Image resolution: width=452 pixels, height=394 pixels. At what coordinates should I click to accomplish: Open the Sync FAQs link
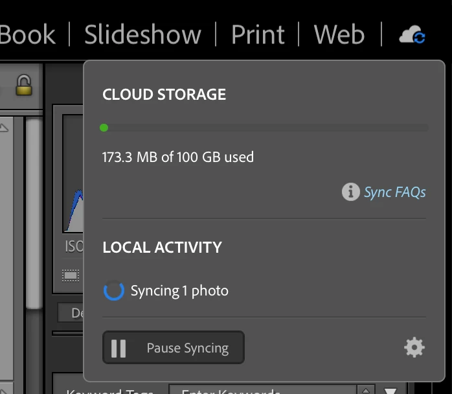click(x=394, y=192)
